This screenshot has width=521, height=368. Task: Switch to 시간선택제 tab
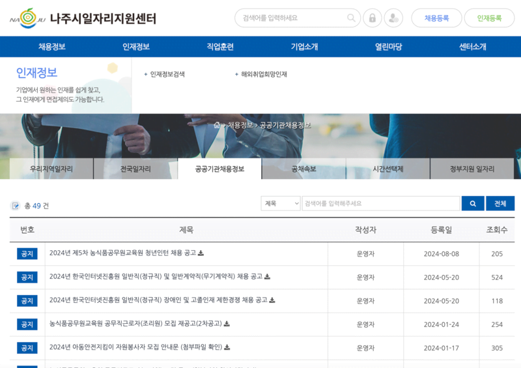[x=388, y=169]
